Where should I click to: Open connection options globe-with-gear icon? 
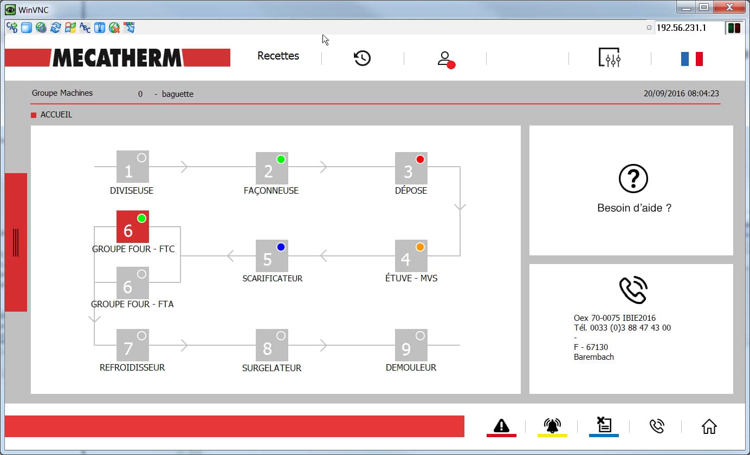click(41, 28)
